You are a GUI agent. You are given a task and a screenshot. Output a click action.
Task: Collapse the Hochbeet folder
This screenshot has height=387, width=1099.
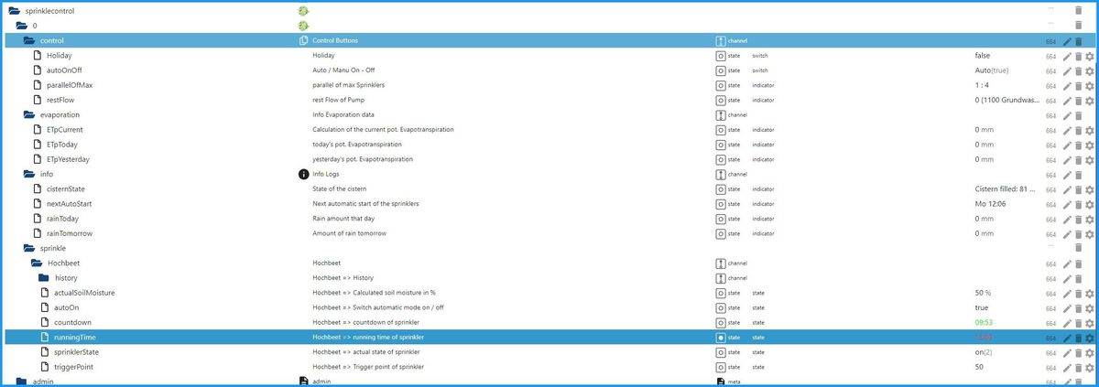pyautogui.click(x=37, y=263)
